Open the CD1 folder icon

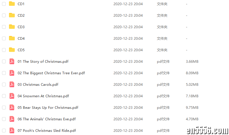pos(12,4)
